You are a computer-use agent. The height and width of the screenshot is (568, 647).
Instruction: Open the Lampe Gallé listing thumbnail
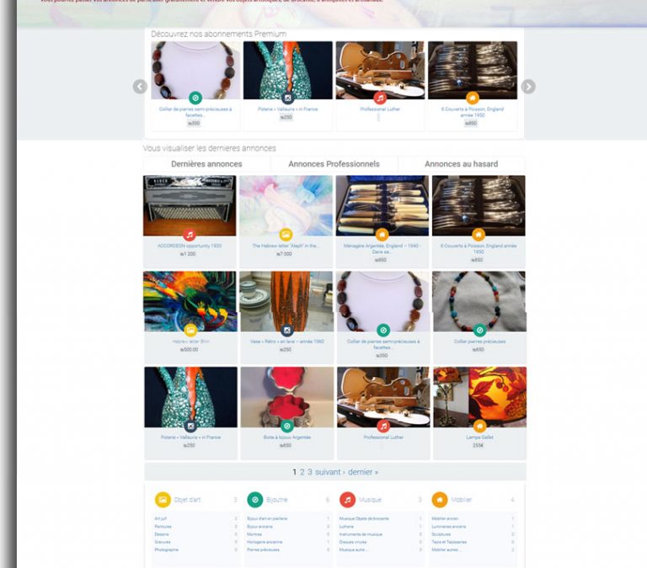[480, 397]
